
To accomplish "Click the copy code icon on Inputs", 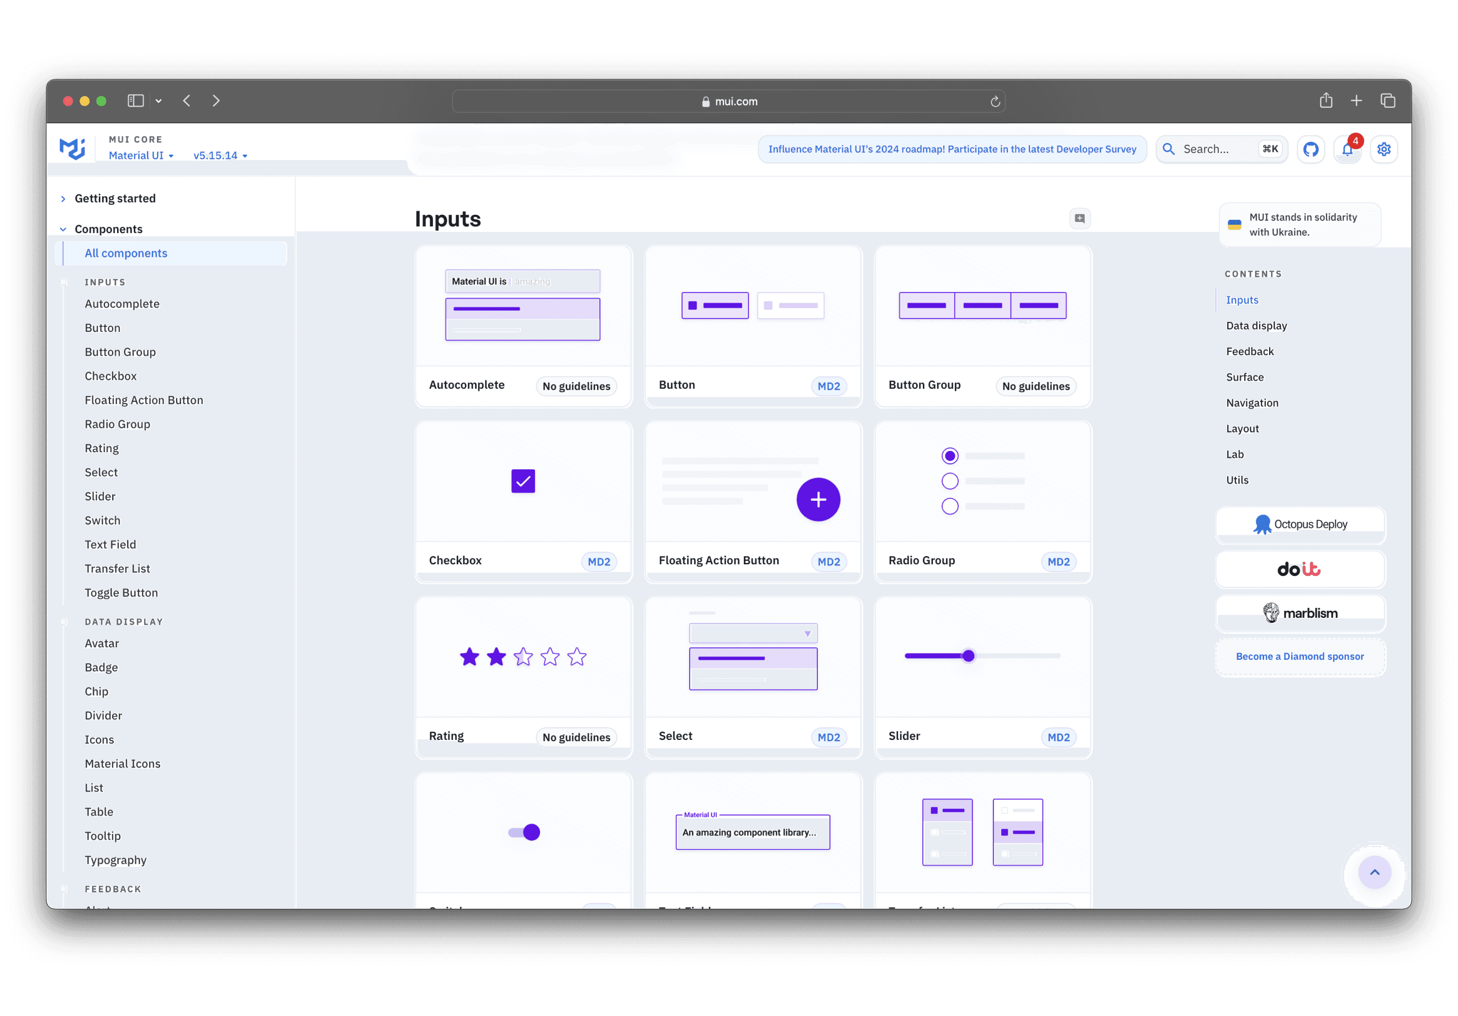I will (1080, 218).
